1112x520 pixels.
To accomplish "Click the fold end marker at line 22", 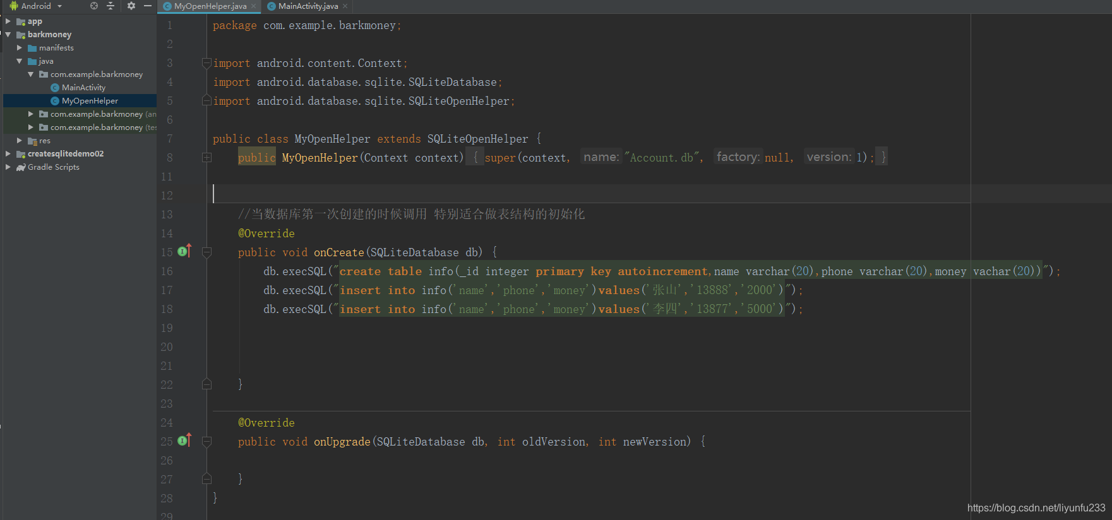I will [206, 384].
